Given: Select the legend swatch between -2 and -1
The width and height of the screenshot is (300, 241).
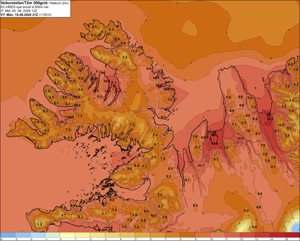Looking at the screenshot, I should [x=37, y=235].
